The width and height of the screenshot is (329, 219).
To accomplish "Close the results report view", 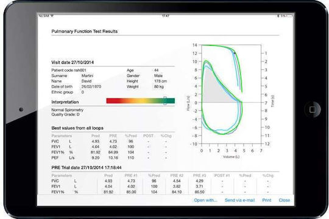I will tap(285, 200).
